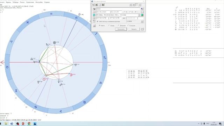
Task: Click the latitude coordinate field
Action: coord(102,18)
